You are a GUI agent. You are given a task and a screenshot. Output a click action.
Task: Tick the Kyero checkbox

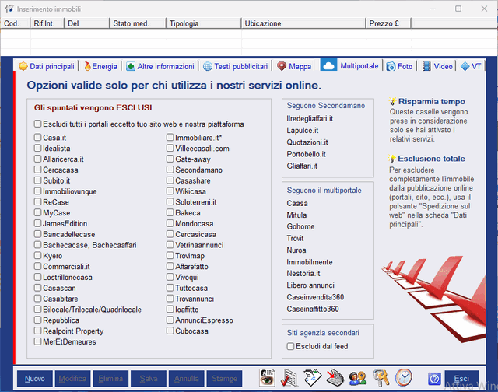(x=37, y=256)
